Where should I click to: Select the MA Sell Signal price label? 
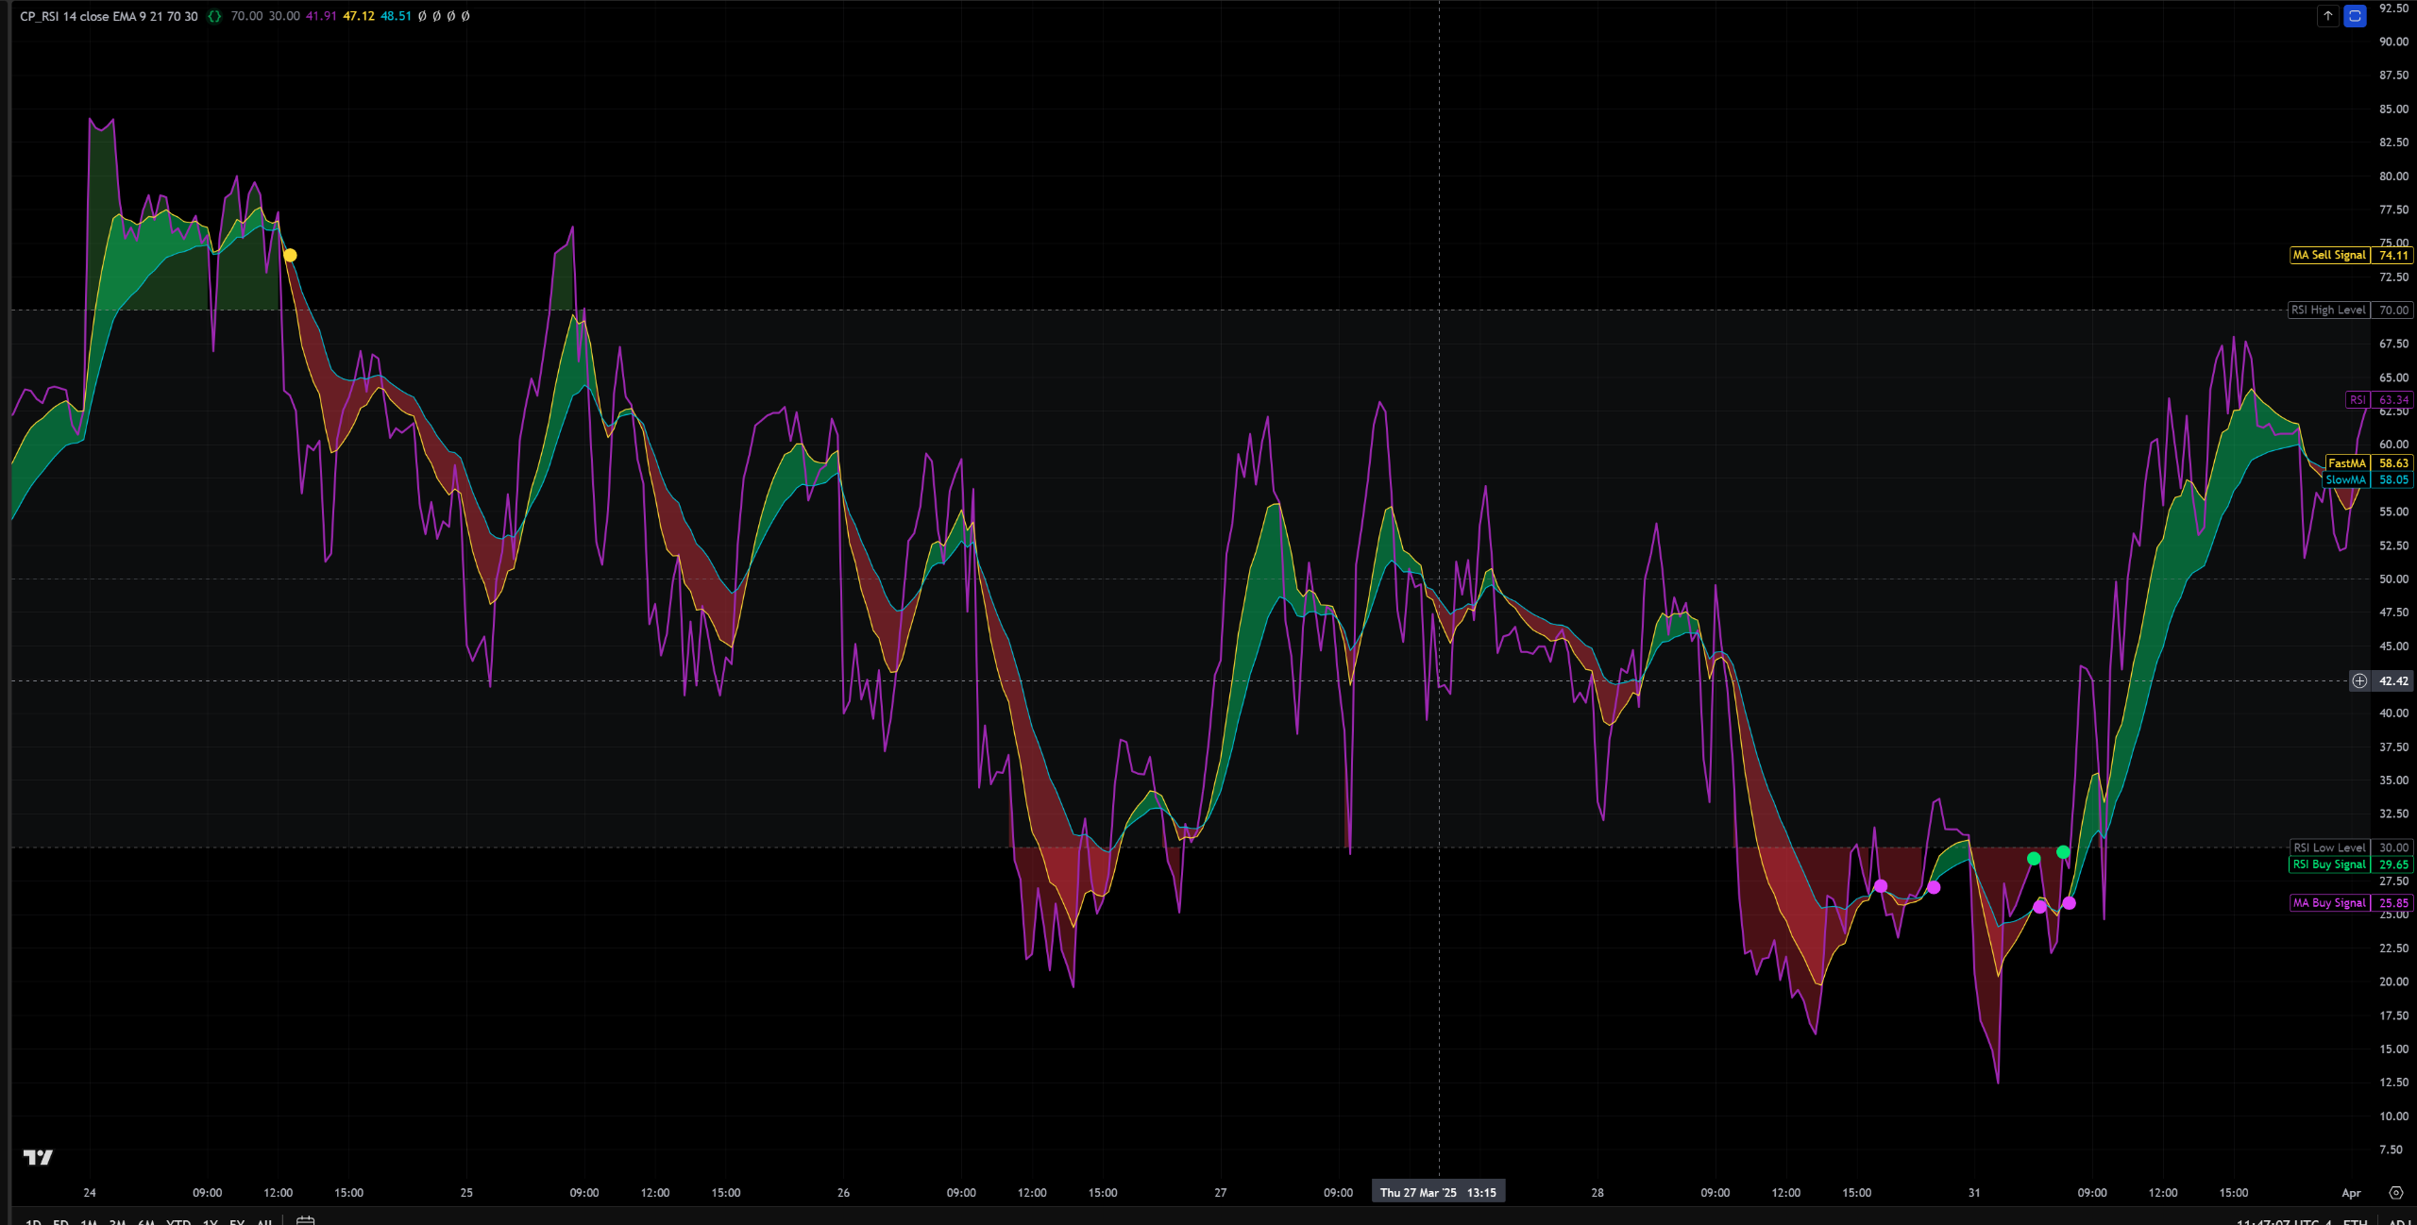2329,255
